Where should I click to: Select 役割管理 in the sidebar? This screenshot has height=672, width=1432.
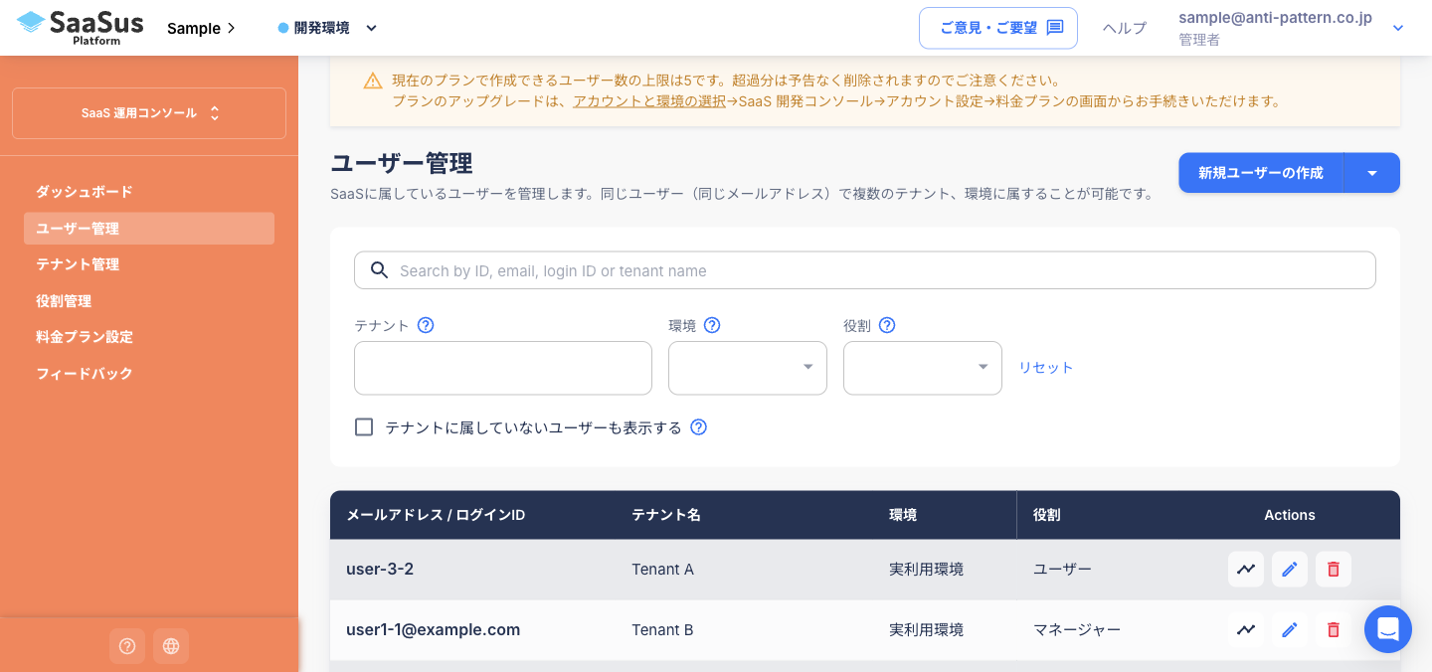(x=64, y=300)
